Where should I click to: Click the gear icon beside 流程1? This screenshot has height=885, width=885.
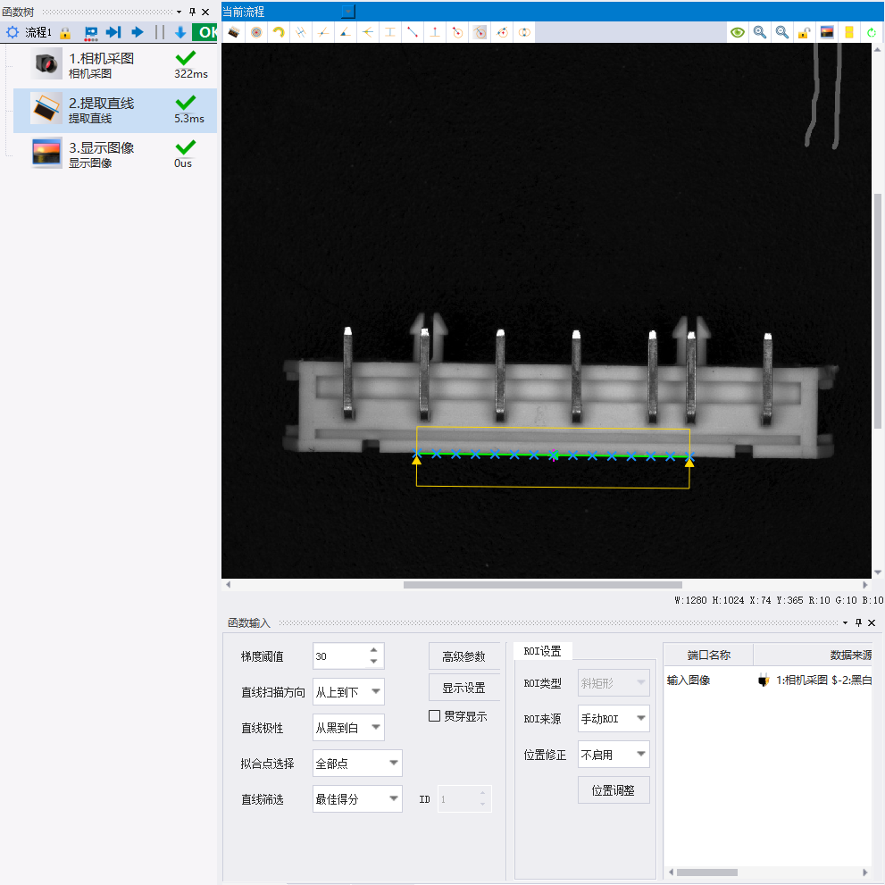pyautogui.click(x=12, y=32)
